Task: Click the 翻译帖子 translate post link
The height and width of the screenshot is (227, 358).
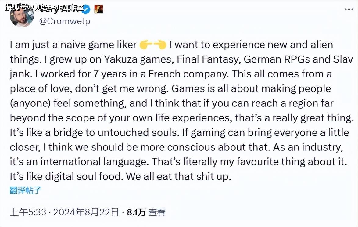Action: [26, 191]
